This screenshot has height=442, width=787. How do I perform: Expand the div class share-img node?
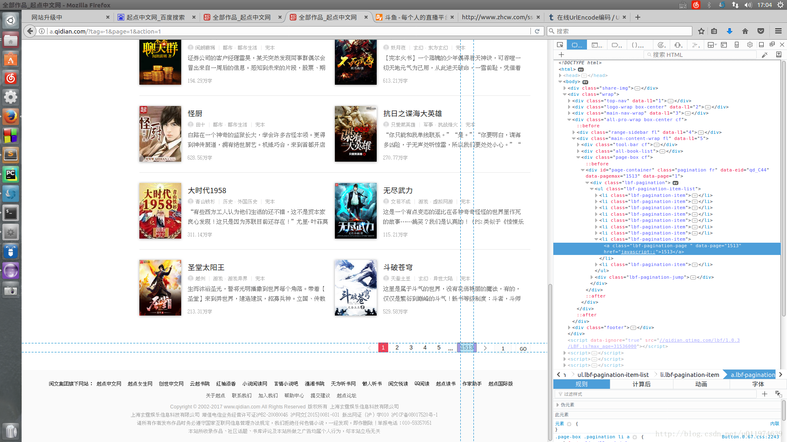click(x=564, y=88)
